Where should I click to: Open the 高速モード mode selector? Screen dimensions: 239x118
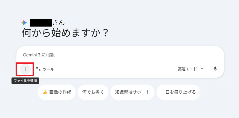click(x=188, y=69)
